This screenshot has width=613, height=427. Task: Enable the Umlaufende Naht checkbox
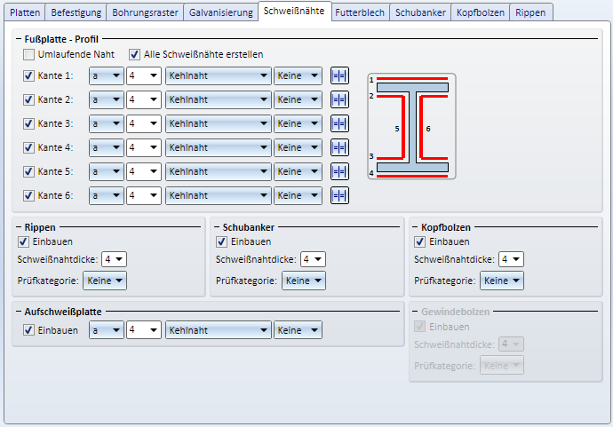30,54
